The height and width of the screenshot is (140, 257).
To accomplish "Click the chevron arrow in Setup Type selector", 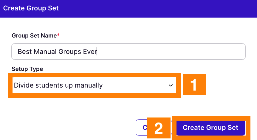I will 171,85.
